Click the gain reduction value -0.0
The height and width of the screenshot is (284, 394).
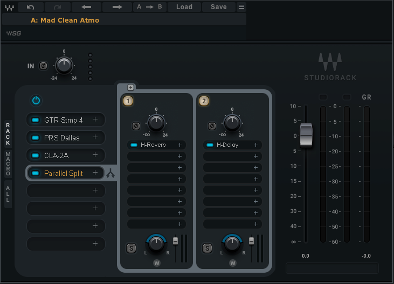366,256
